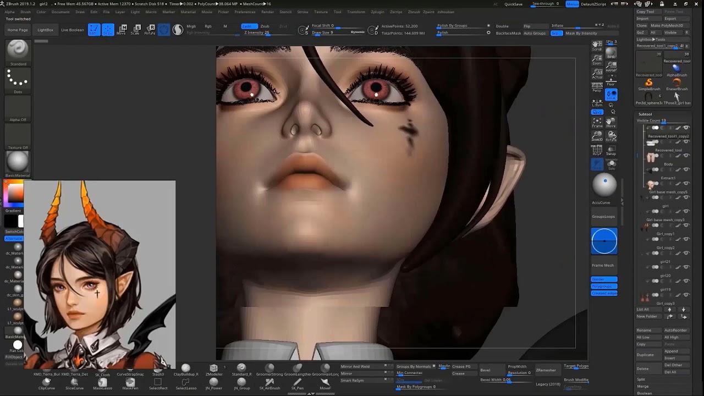704x396 pixels.
Task: Select the ClayBuildup_R brush
Action: [x=186, y=370]
